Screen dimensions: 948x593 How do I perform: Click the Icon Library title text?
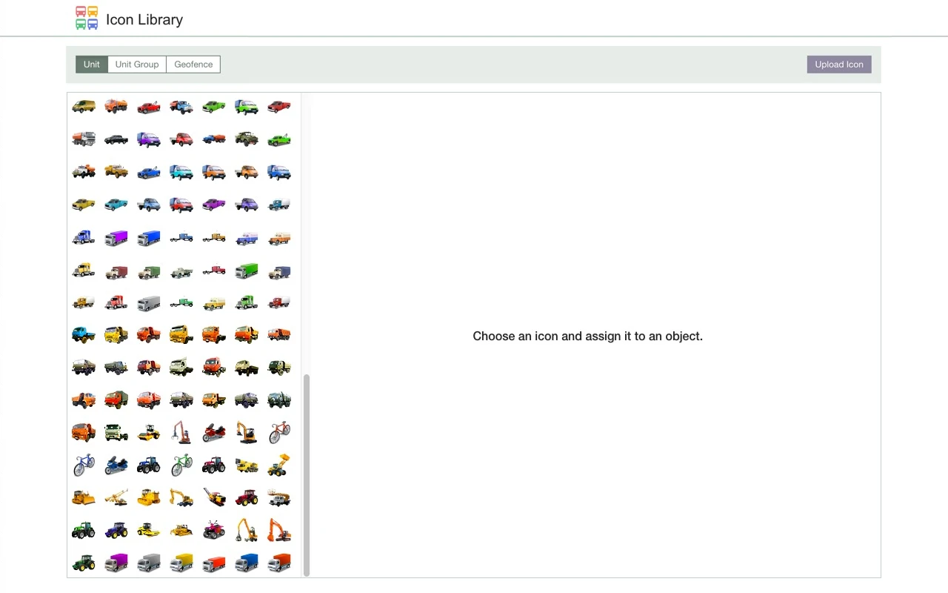(x=144, y=19)
